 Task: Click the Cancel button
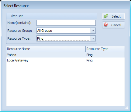pyautogui.click(x=113, y=25)
